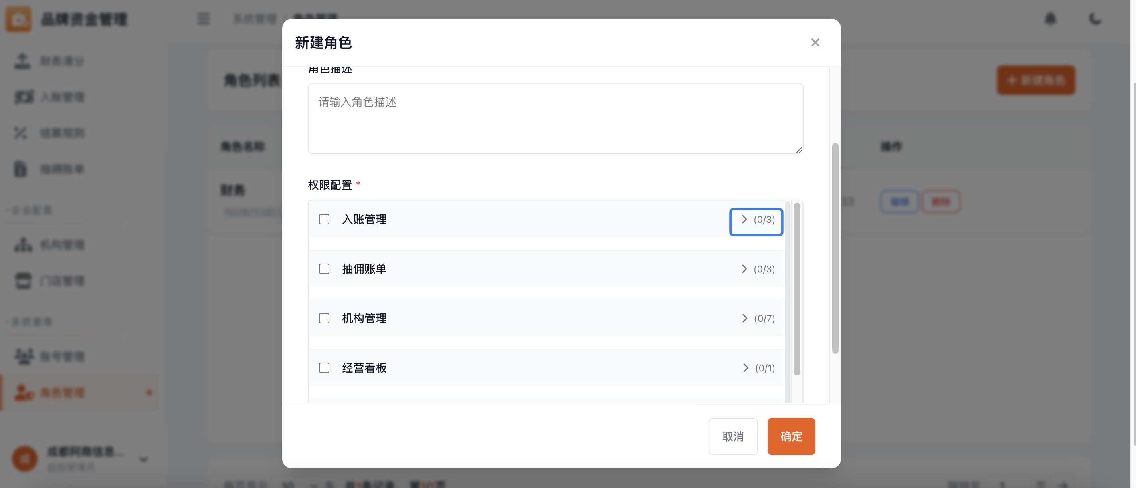Tick the 经营看板 permission checkbox
The image size is (1136, 488).
click(x=324, y=367)
